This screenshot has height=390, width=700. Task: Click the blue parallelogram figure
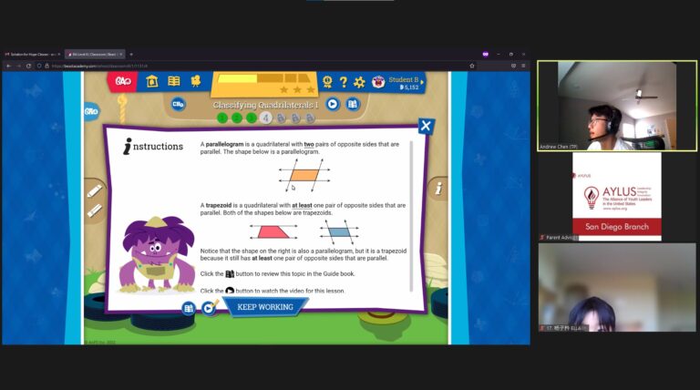click(x=339, y=232)
